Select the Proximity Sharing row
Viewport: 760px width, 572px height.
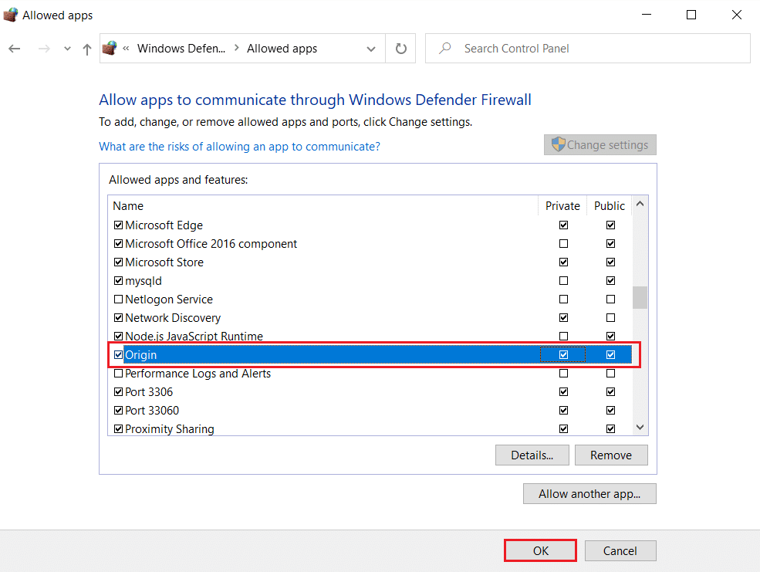coord(370,428)
